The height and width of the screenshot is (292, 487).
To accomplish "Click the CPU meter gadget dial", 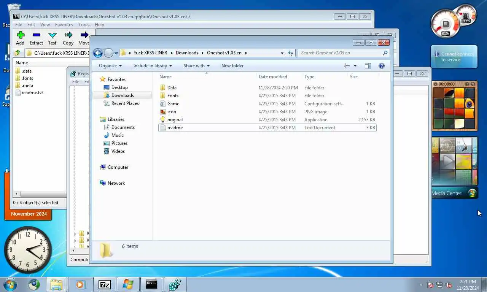I will tap(446, 24).
